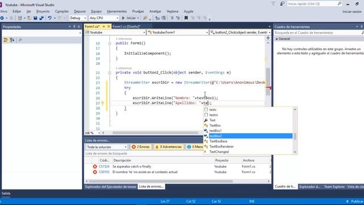Click the split editor icon above the scrollbar
This screenshot has height=205, width=364.
coord(268,38)
